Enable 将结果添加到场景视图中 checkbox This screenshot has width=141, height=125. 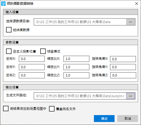(6, 108)
